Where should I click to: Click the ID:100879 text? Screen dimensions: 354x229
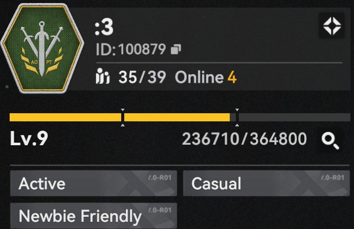click(x=131, y=49)
